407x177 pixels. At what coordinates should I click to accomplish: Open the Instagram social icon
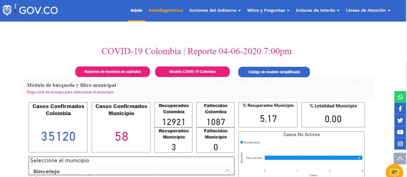[400, 144]
